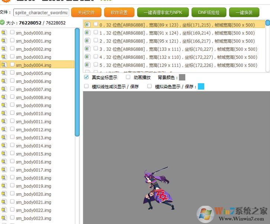The image size is (270, 224).
Task: Select the sm_body0012.img list entry
Action: tap(33, 130)
